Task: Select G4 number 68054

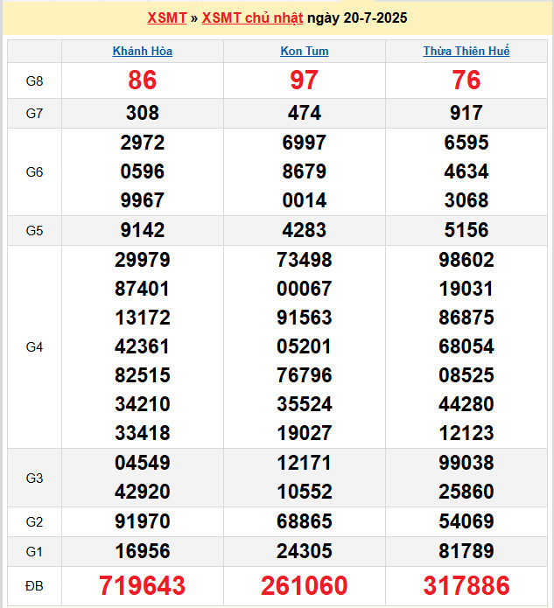Action: [x=466, y=346]
